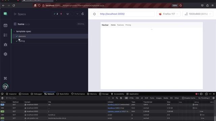
Task: Open request blocking icon in Network toolbar
Action: [x=121, y=98]
